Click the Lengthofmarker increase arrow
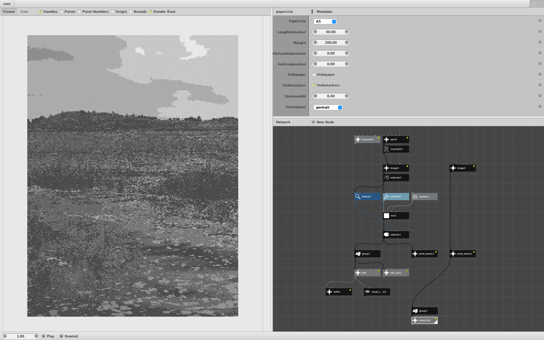 (346, 32)
